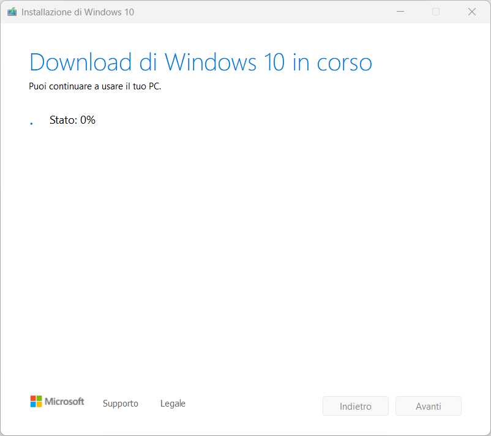Screen dimensions: 491x436
Task: Close the Installazione di Windows 10 window
Action: pyautogui.click(x=472, y=12)
